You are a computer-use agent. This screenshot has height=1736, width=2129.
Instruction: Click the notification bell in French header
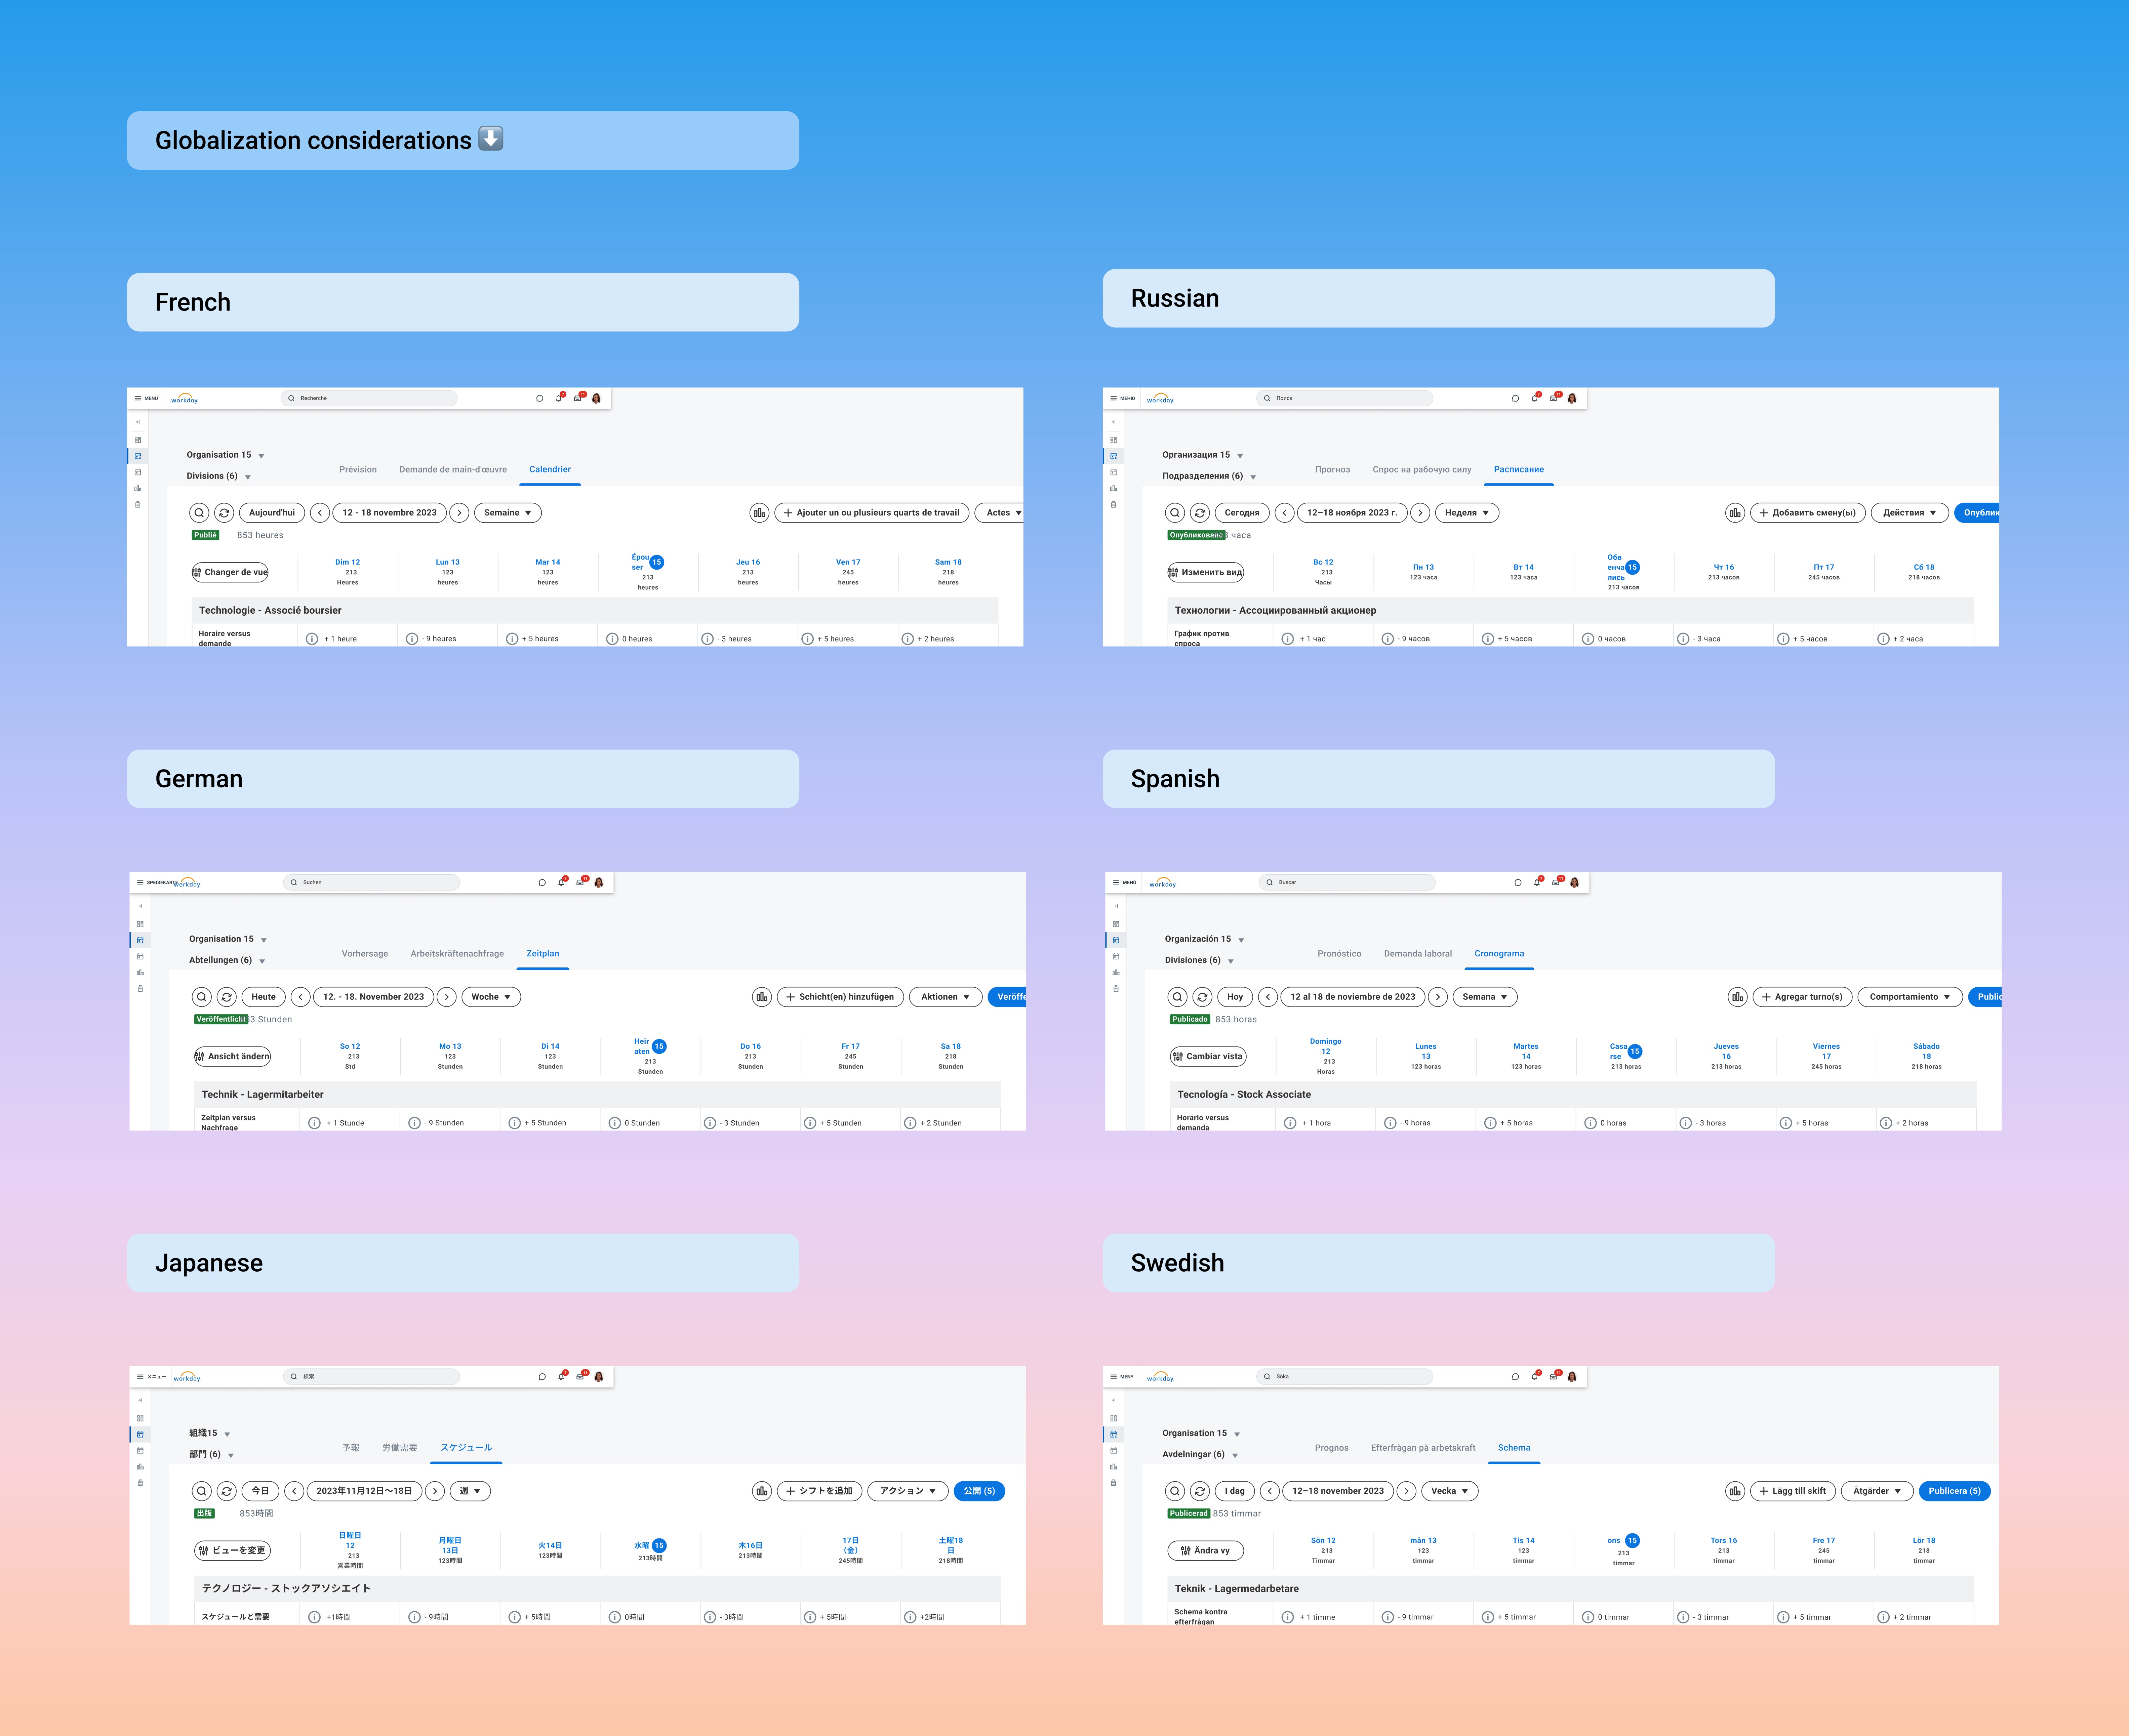(x=559, y=398)
